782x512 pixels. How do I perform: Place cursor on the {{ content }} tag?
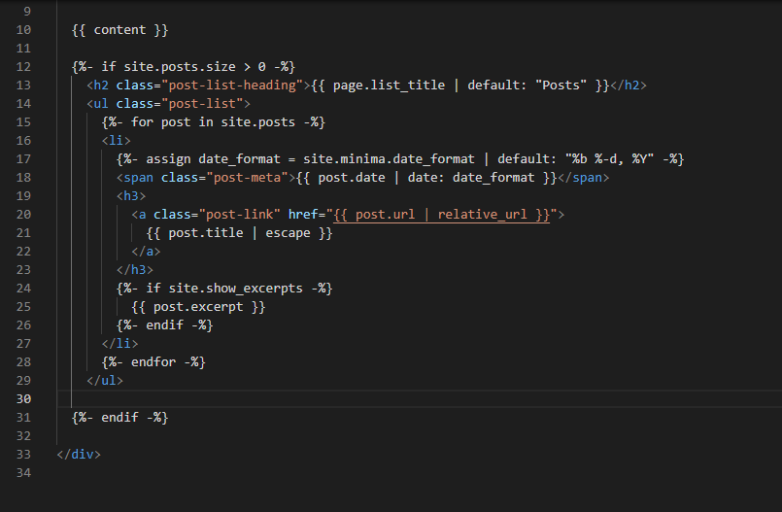click(x=119, y=30)
